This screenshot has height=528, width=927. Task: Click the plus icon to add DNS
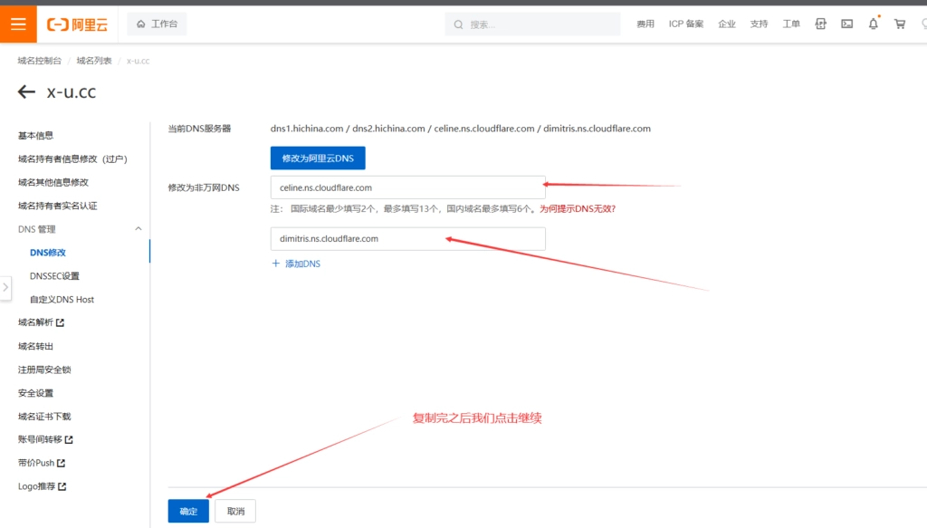click(275, 264)
